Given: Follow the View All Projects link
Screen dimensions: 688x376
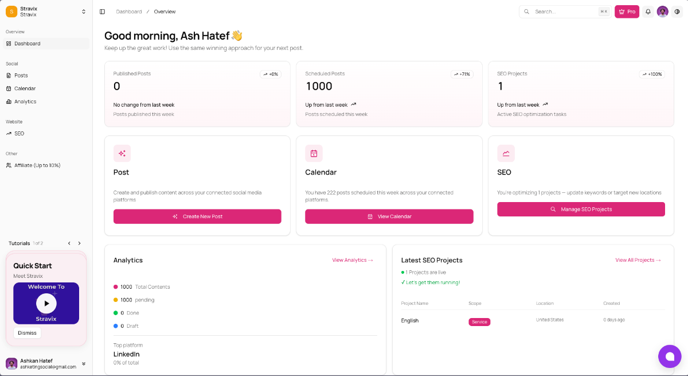Looking at the screenshot, I should [638, 260].
